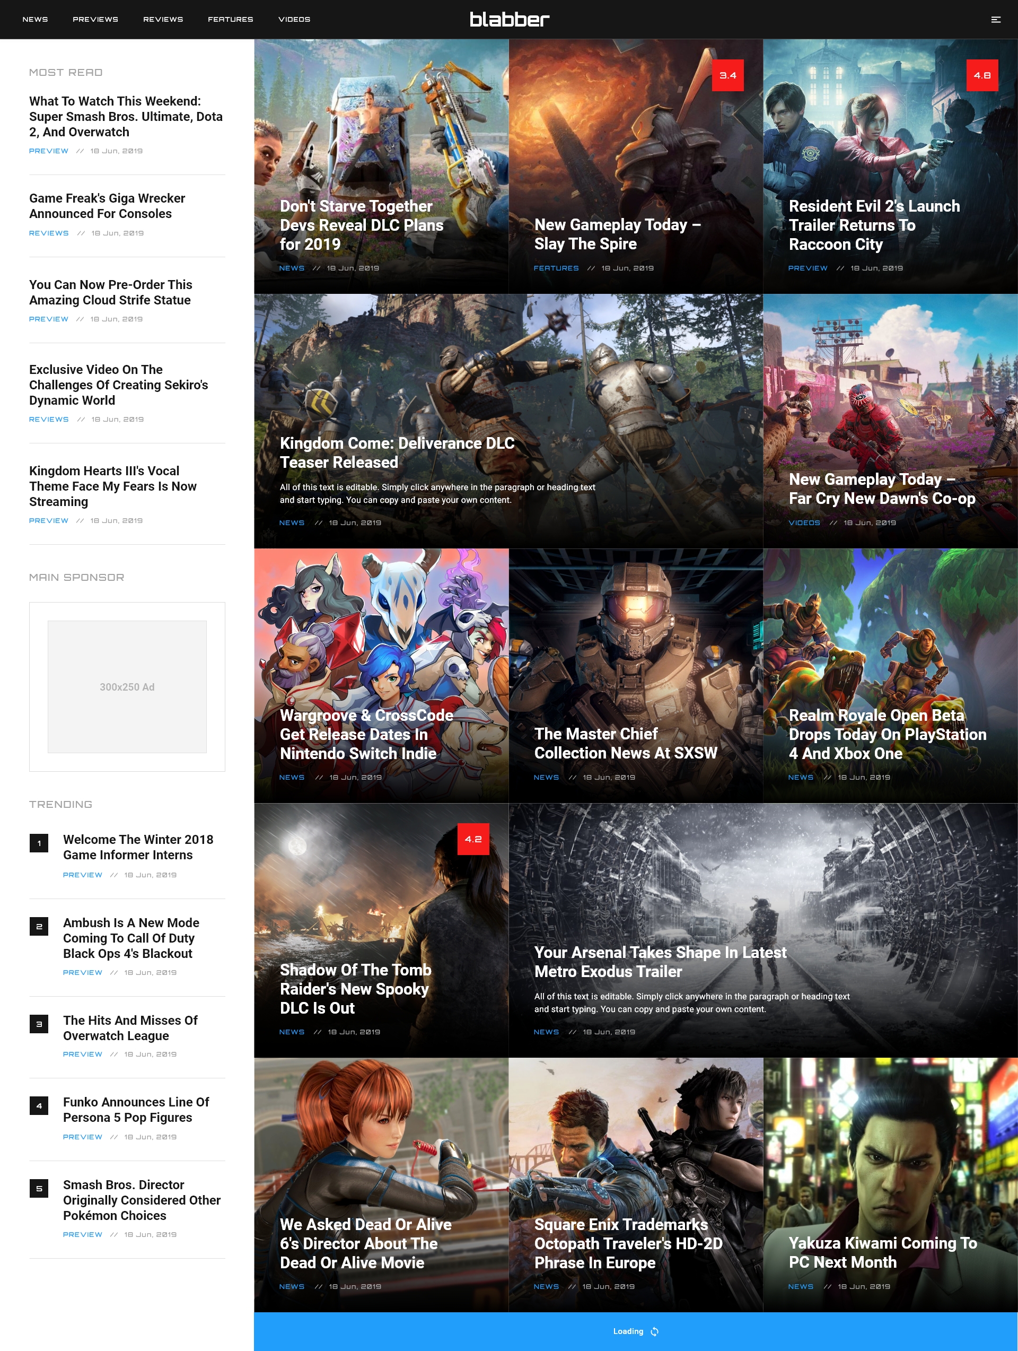Click the Loading bar at page bottom
Image resolution: width=1018 pixels, height=1351 pixels.
click(636, 1331)
